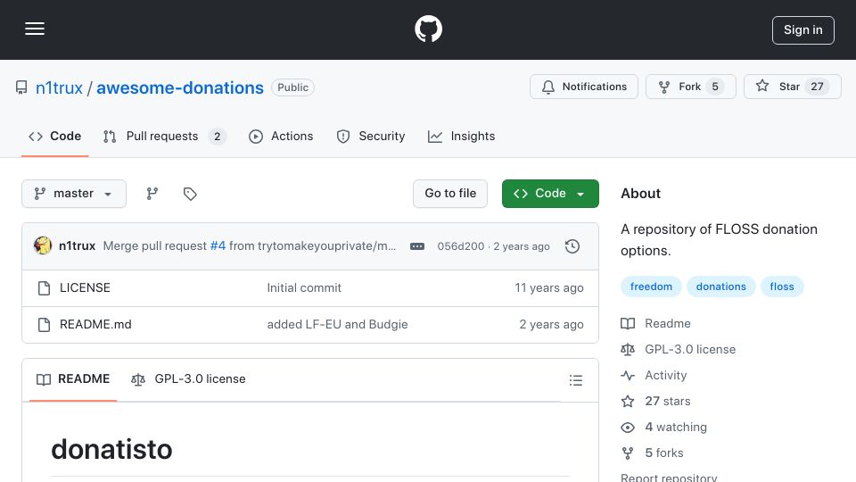Open the Initial commit message link

[x=304, y=288]
